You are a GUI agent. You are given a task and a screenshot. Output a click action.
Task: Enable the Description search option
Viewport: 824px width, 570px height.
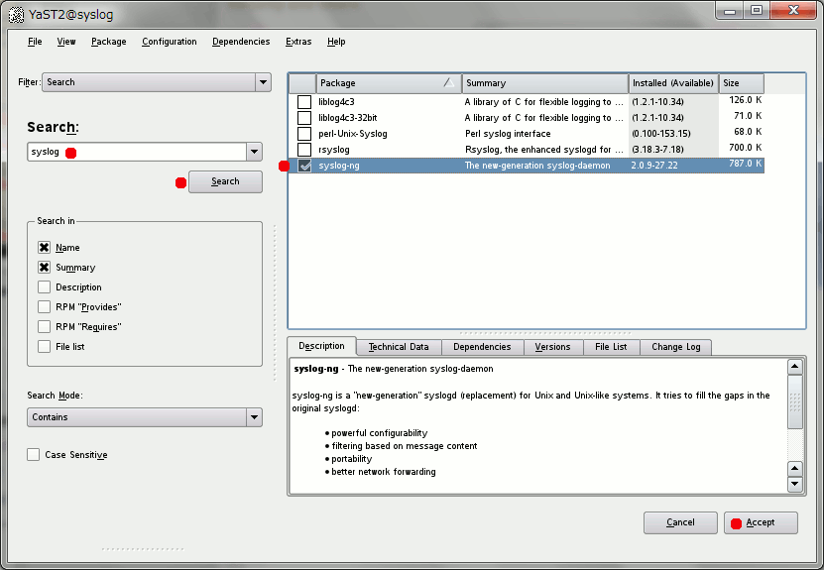45,287
